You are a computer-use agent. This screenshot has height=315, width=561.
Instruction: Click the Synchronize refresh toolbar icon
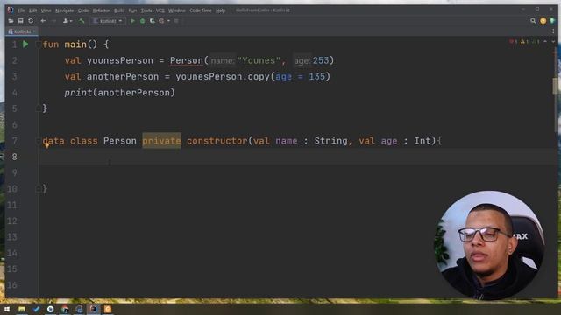[31, 21]
